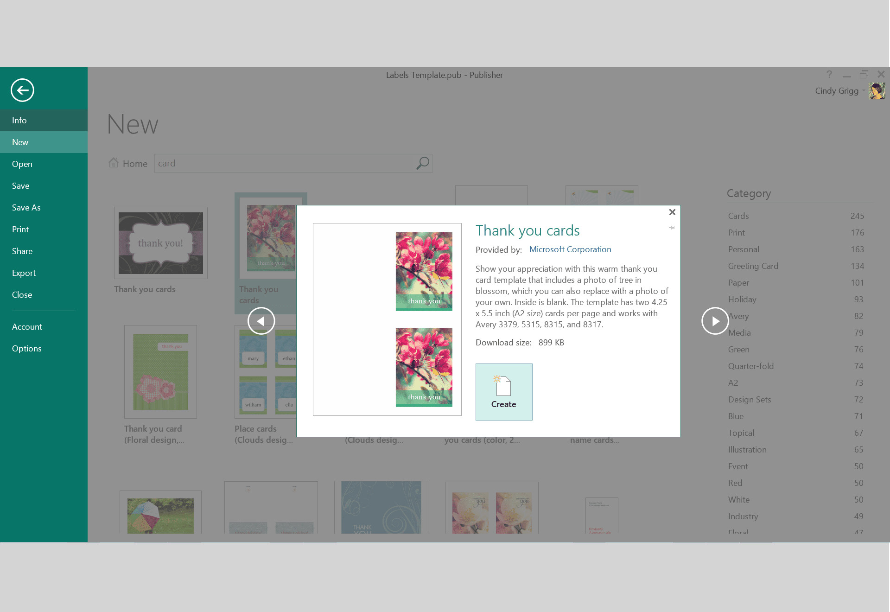Click the left carousel arrow icon
The image size is (890, 612).
[261, 320]
